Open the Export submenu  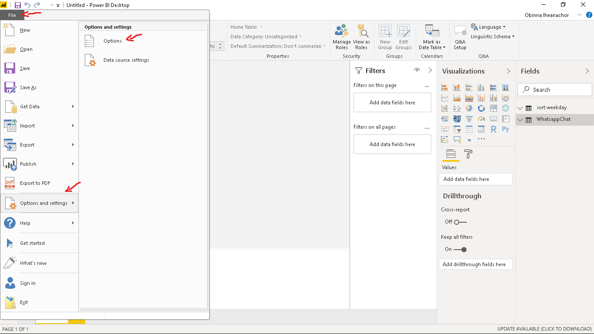pos(40,145)
